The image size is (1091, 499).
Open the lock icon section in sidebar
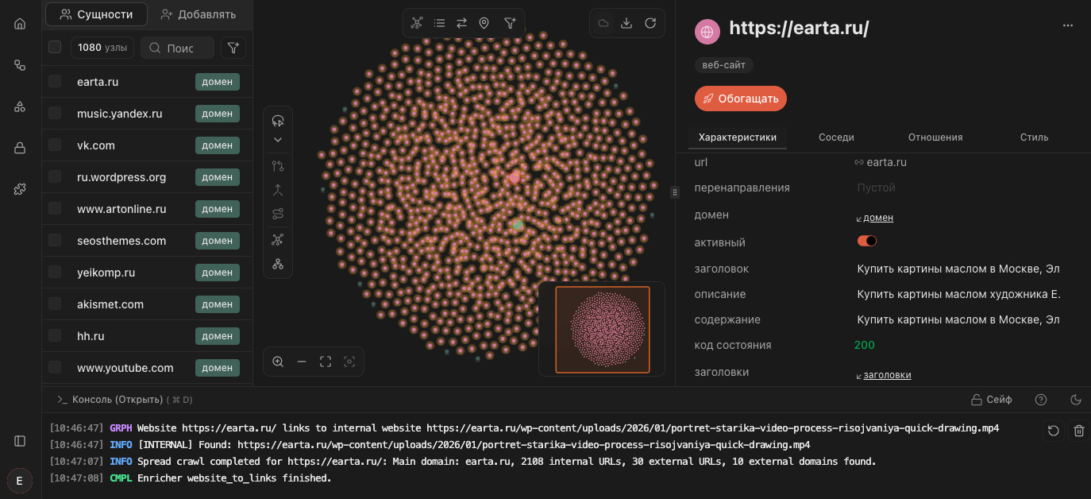tap(20, 148)
